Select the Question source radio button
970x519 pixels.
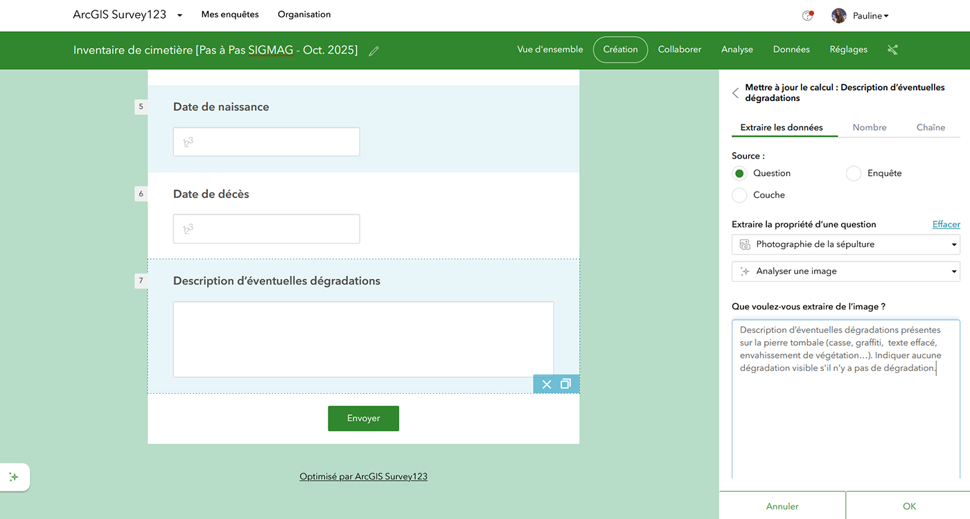739,174
